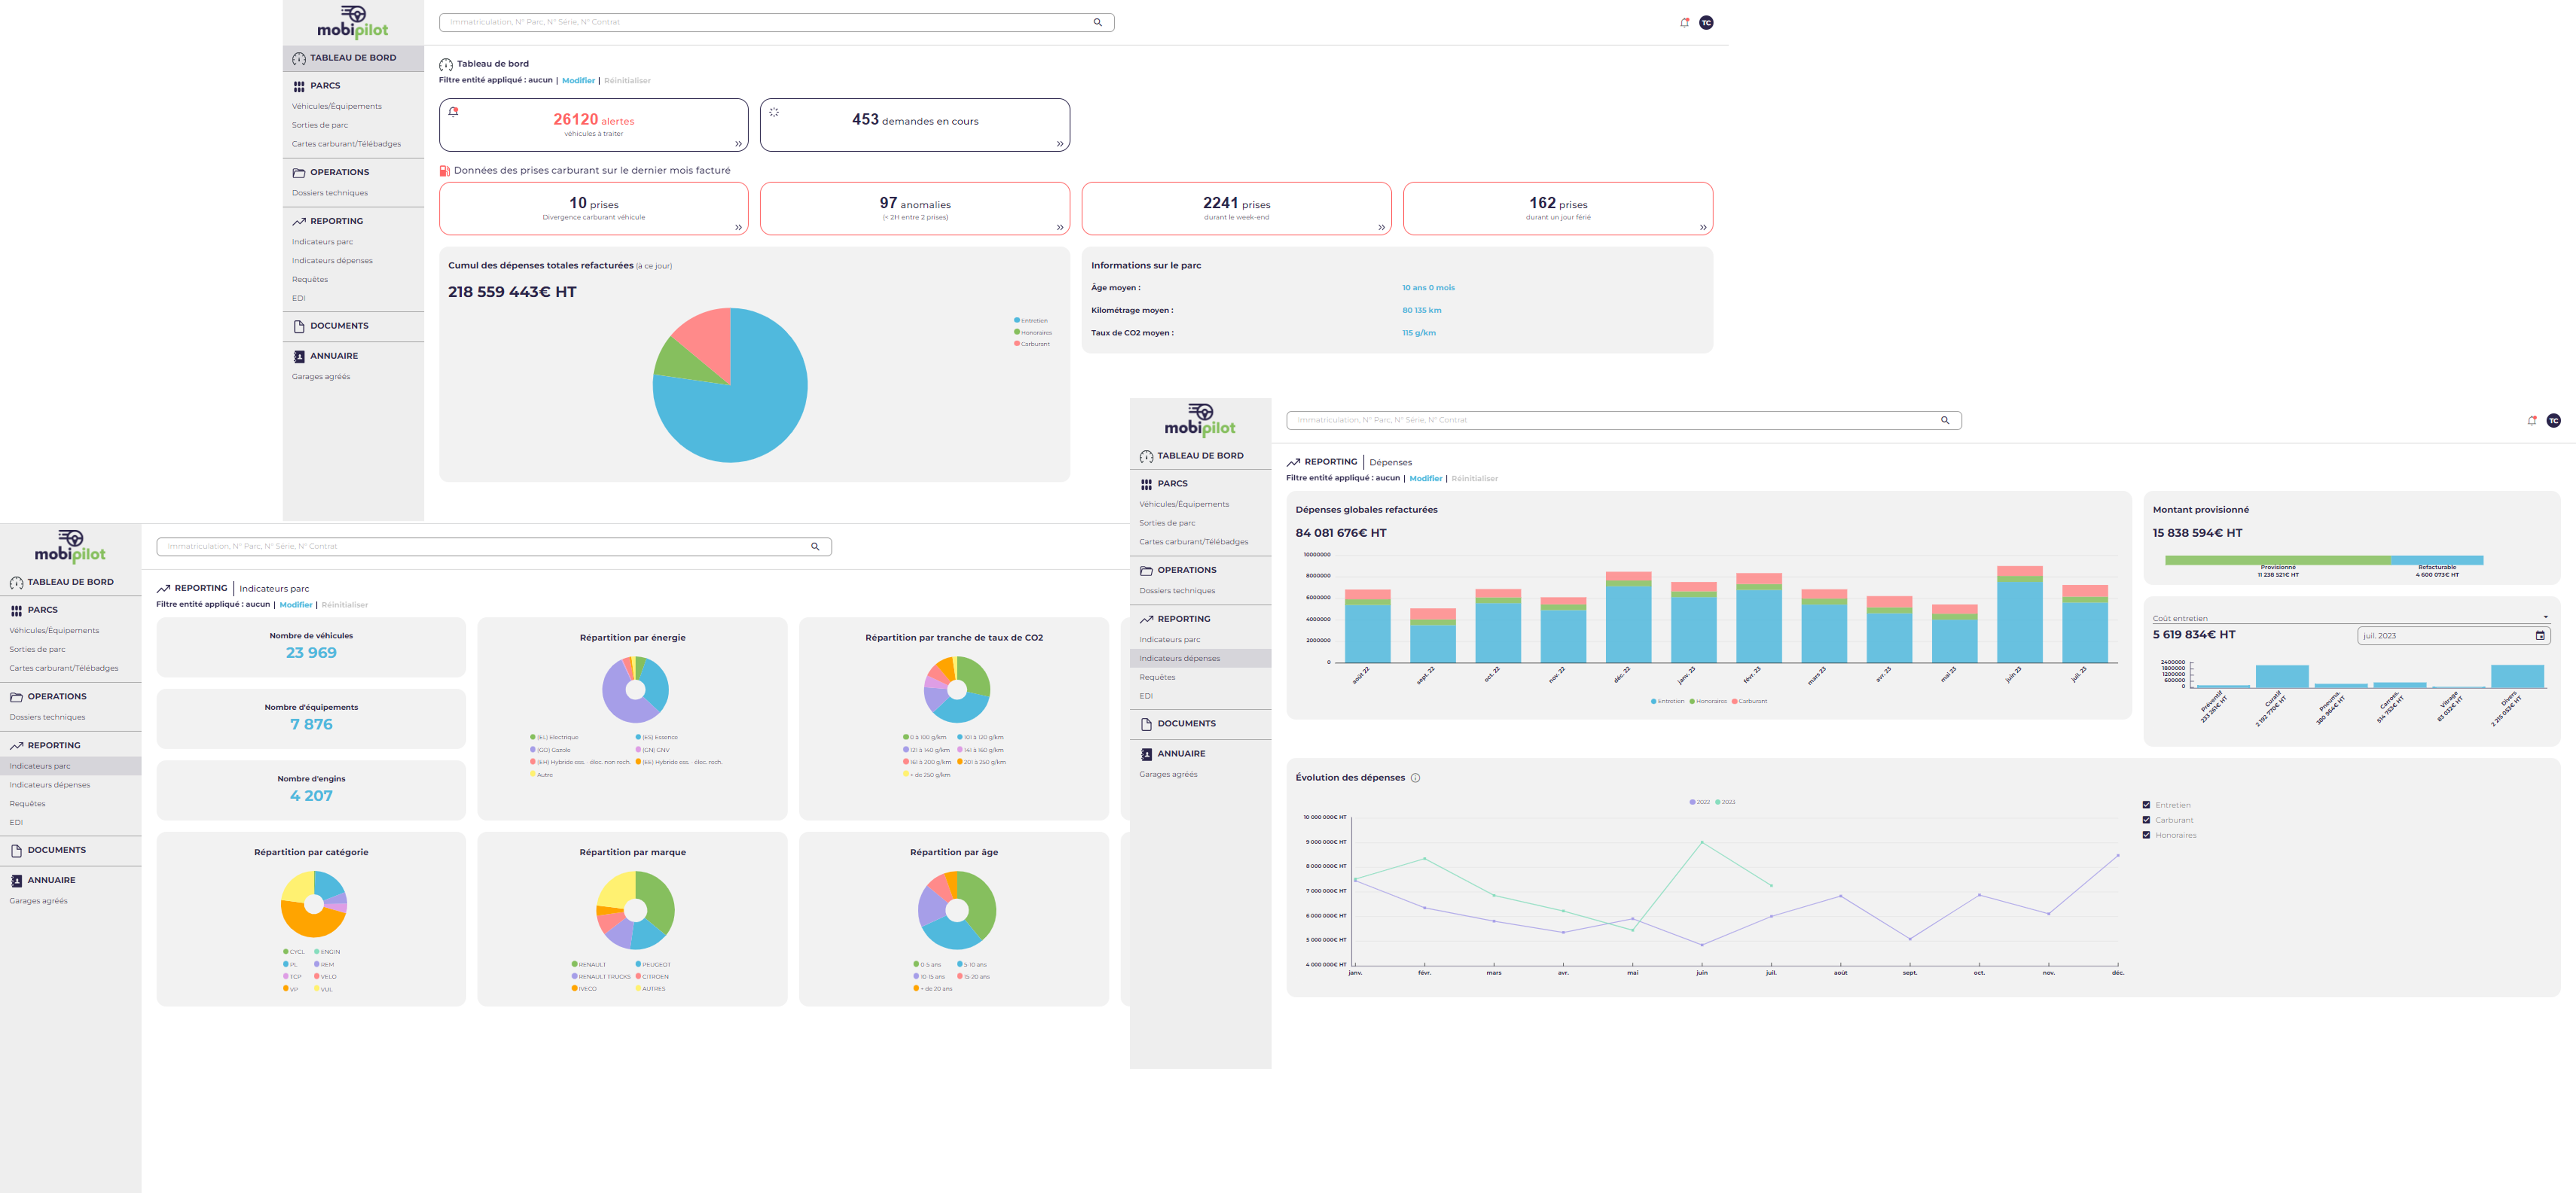Click the mobipilot logo in the Dépenses screen
This screenshot has width=2576, height=1193.
tap(1200, 421)
